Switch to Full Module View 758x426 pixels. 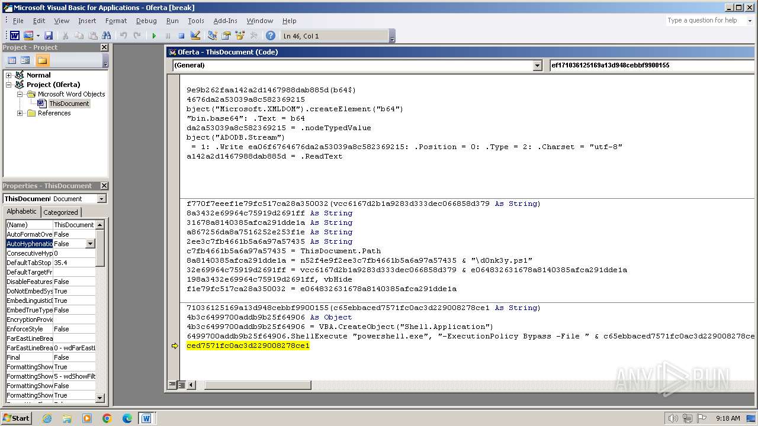click(181, 385)
